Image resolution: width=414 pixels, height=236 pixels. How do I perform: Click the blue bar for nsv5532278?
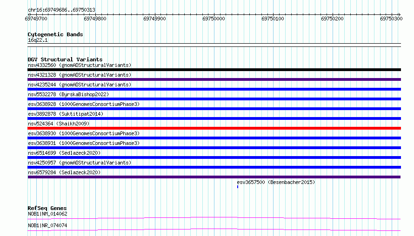214,99
